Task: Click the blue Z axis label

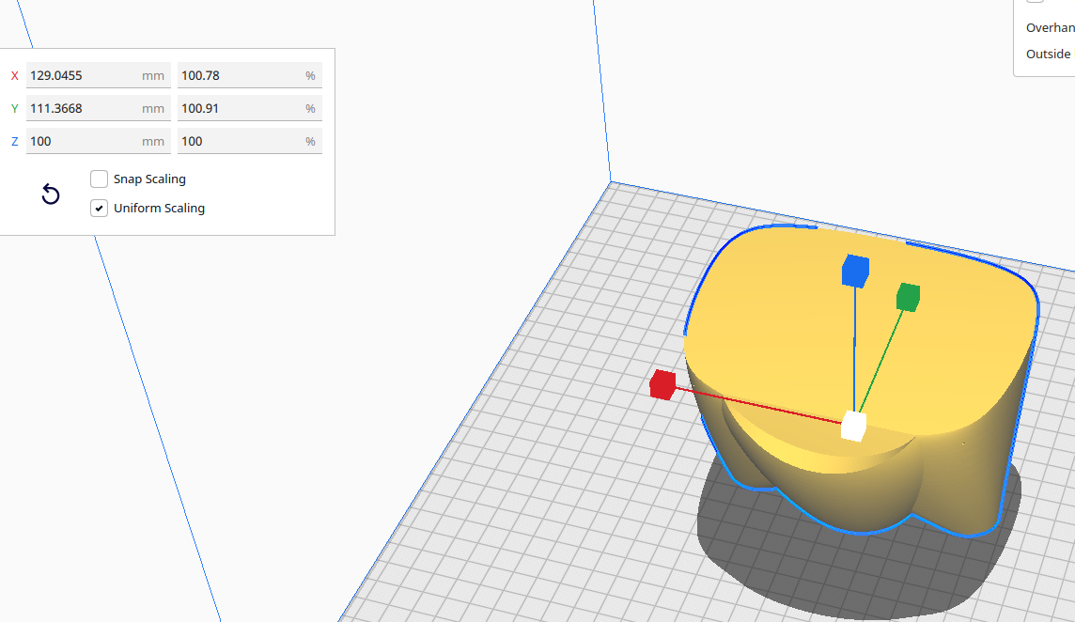Action: 13,141
